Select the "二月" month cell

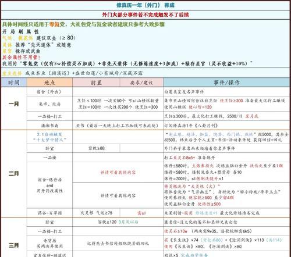pyautogui.click(x=14, y=173)
